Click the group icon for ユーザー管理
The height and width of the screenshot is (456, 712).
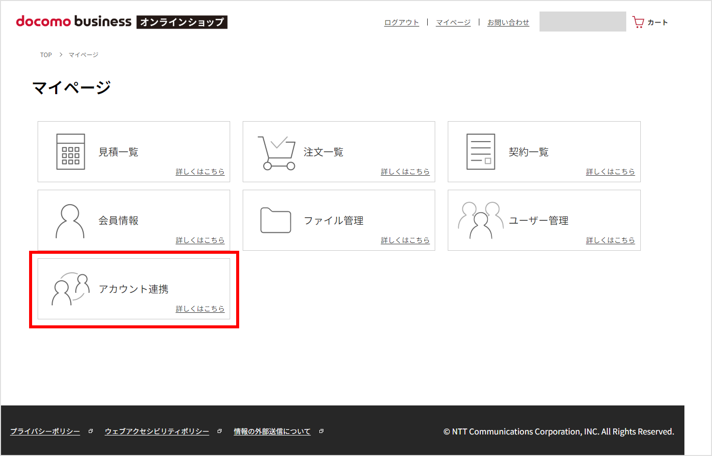(x=480, y=220)
